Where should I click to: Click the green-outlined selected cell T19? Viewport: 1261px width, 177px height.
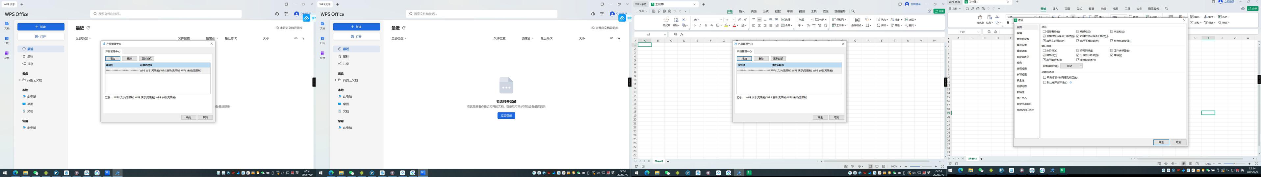point(1208,113)
